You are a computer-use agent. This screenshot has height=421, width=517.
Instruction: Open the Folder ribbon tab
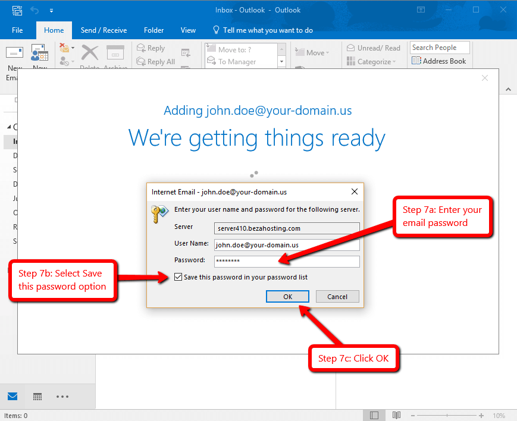[x=153, y=30]
